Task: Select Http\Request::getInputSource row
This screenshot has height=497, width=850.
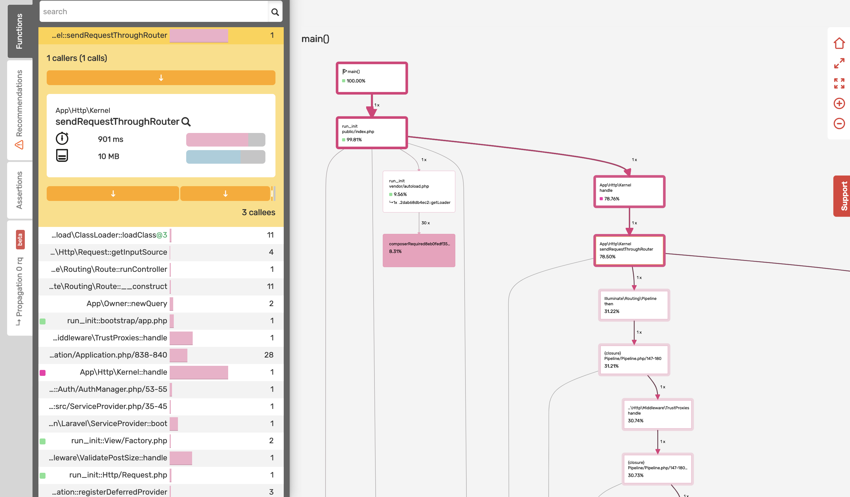Action: (x=161, y=253)
